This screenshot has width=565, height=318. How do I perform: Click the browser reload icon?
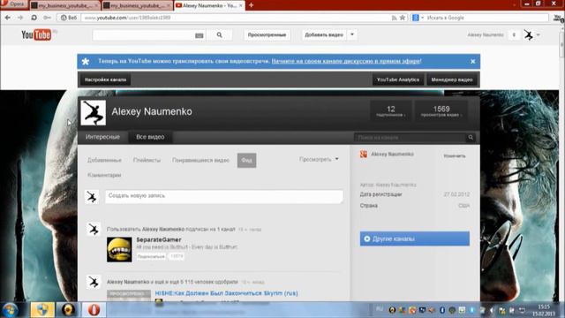34,18
